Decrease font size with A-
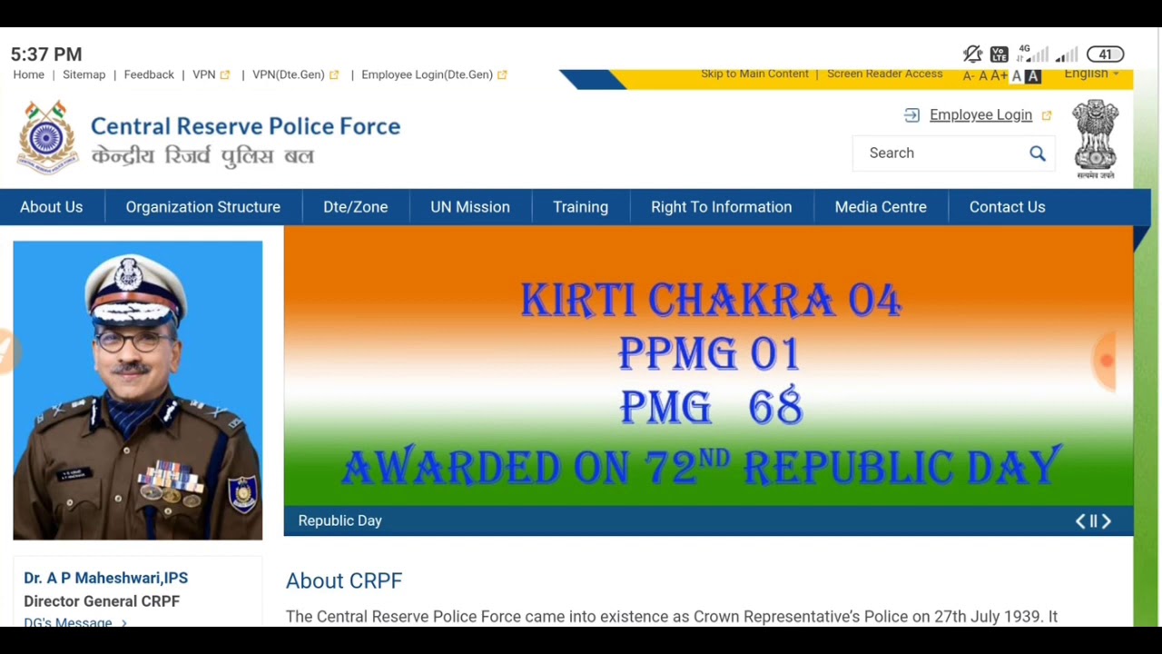Screen dimensions: 1162x654 coord(969,76)
